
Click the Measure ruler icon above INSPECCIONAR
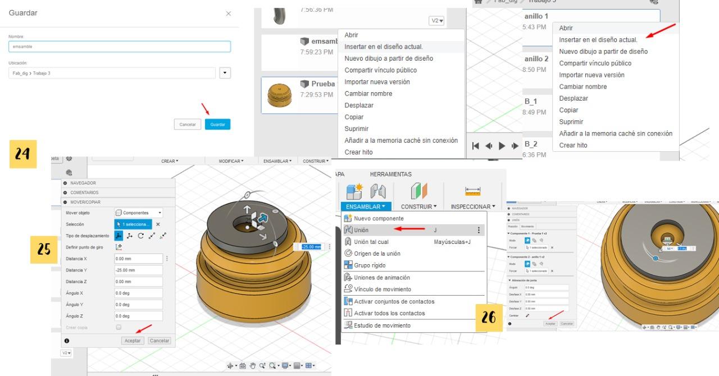tap(473, 191)
